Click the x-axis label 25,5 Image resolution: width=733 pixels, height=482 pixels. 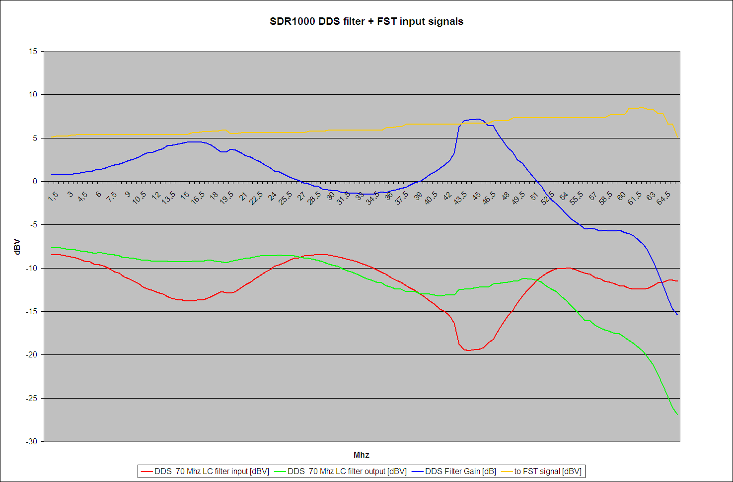(285, 197)
